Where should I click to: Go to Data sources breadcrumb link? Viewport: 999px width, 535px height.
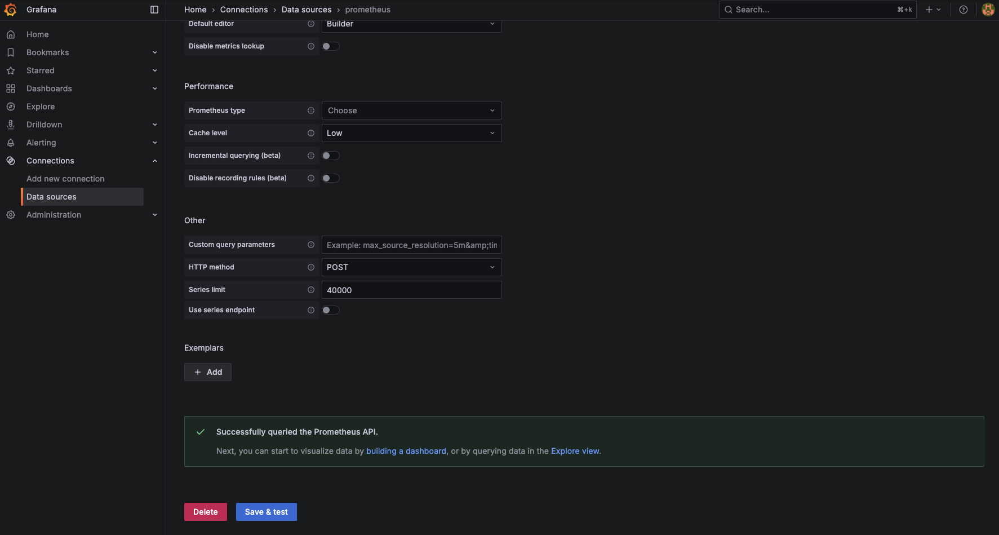[307, 10]
